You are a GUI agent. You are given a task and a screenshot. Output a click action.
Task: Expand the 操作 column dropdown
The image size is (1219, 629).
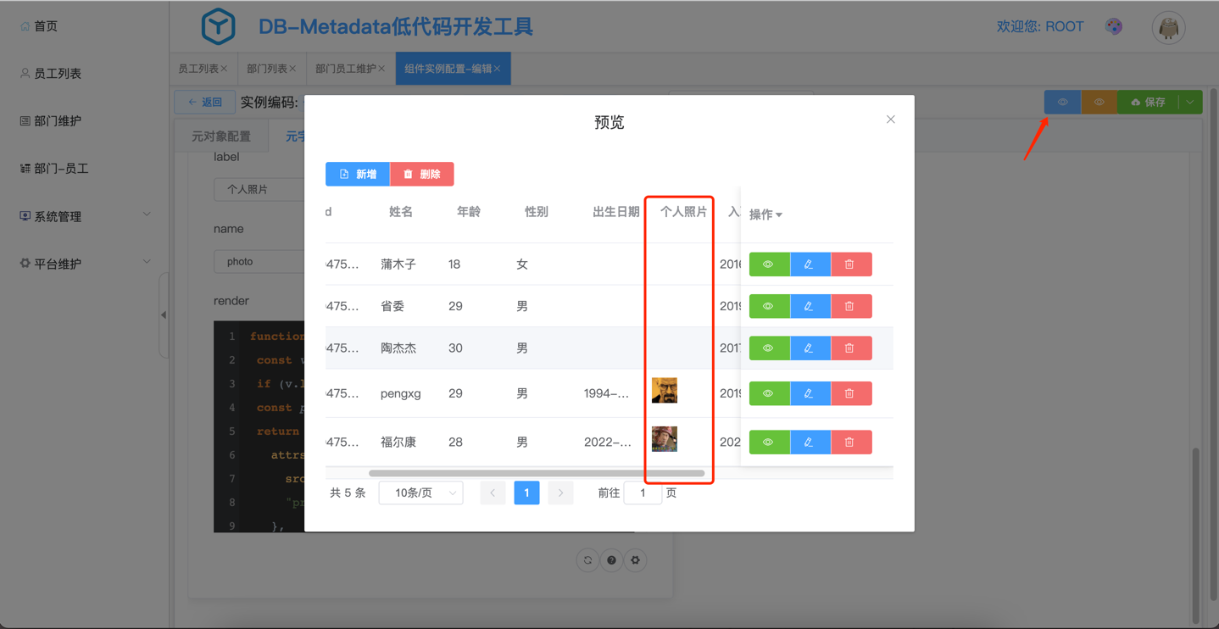[x=765, y=214]
